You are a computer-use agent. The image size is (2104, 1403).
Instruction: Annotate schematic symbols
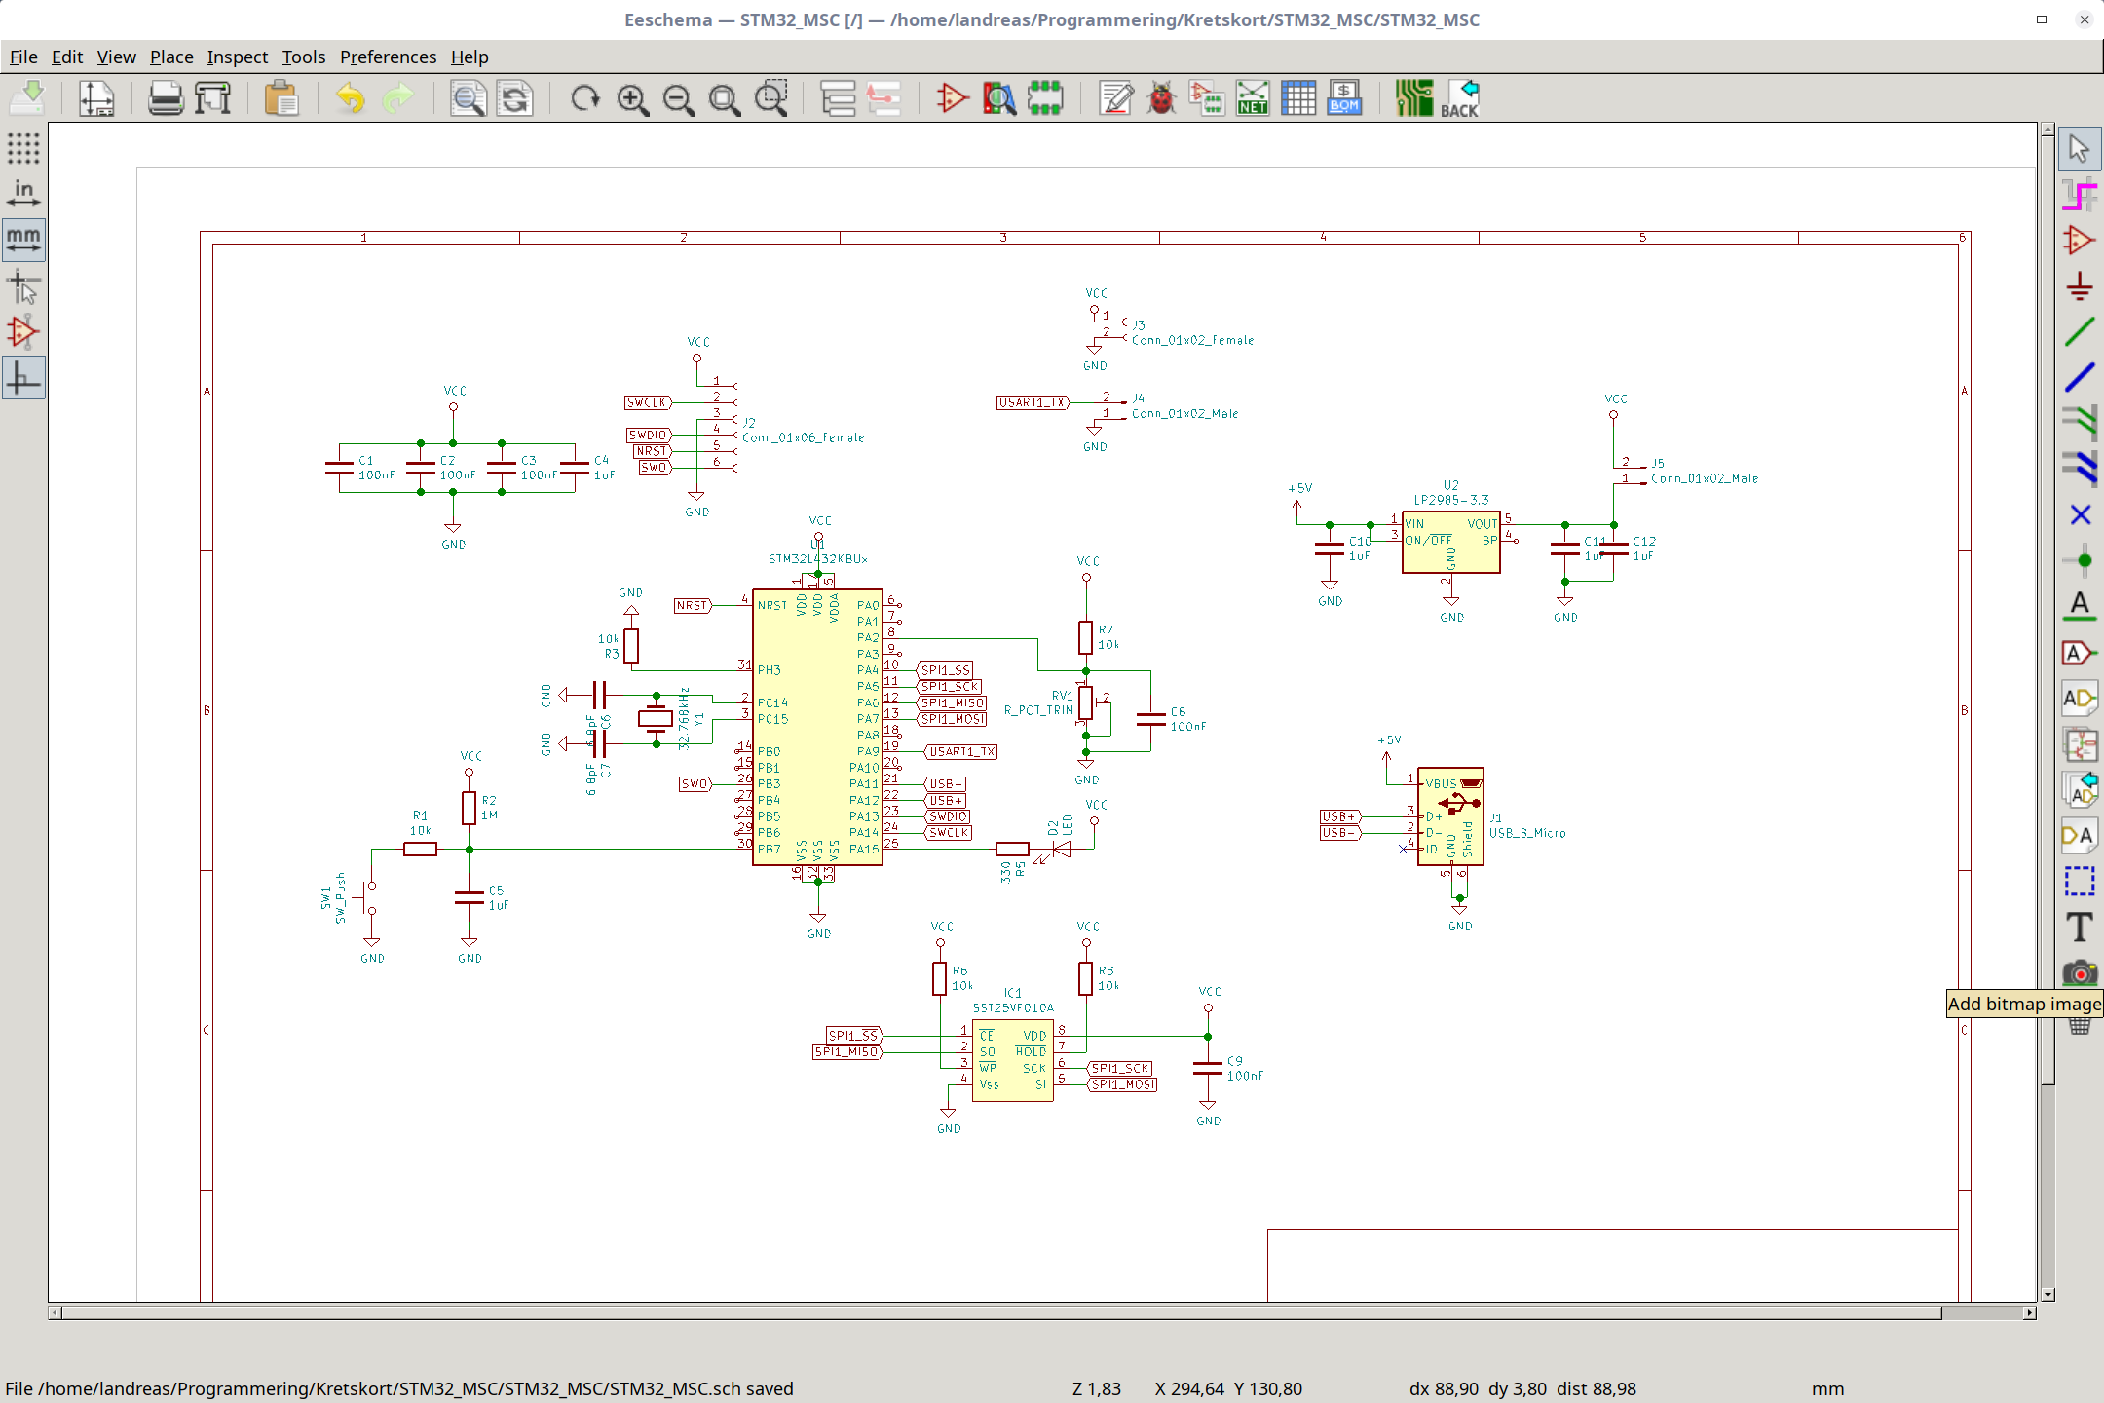[1115, 98]
